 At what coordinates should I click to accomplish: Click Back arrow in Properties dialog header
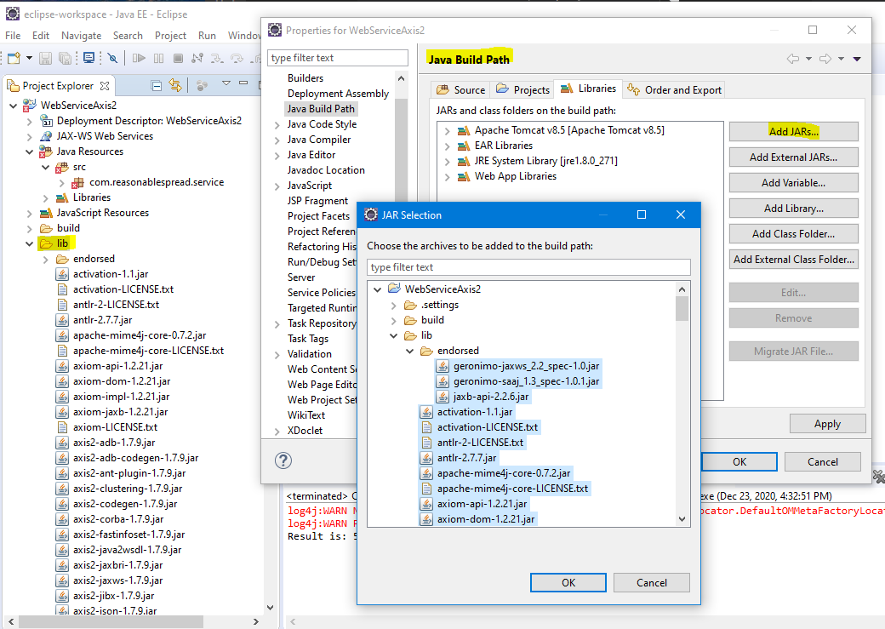[x=793, y=59]
